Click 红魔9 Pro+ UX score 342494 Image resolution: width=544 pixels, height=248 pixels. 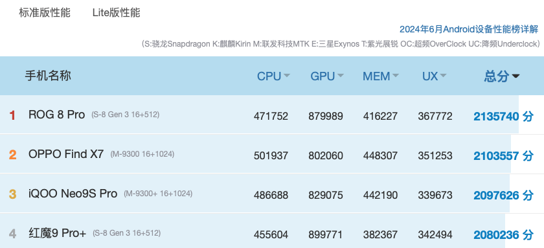pos(435,235)
